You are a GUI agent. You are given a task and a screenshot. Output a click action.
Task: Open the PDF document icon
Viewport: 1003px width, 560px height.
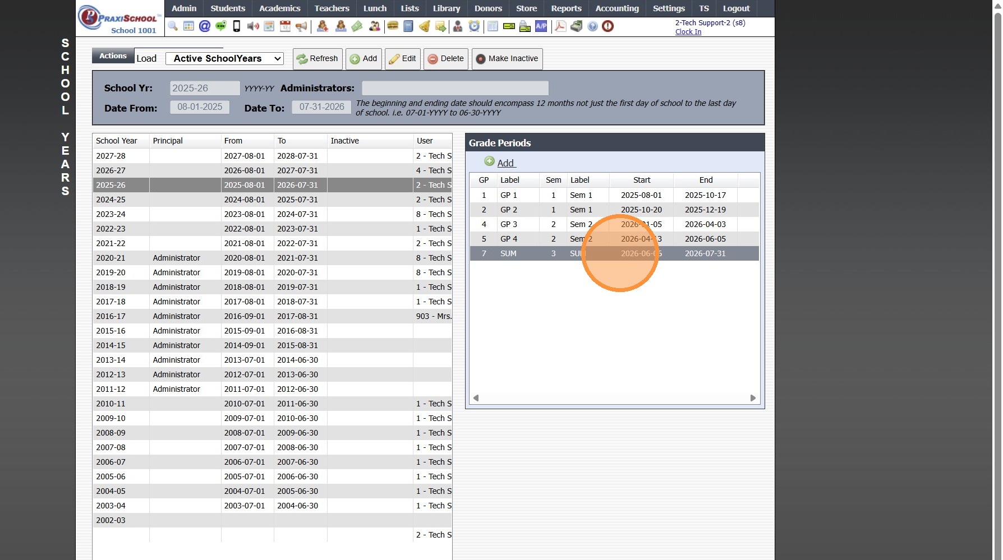click(560, 26)
